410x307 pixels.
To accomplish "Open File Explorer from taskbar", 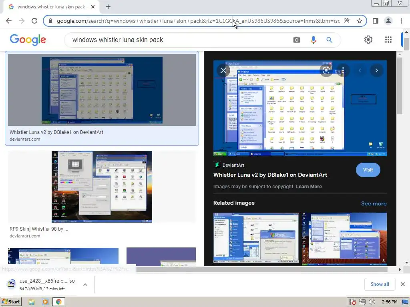I will click(x=32, y=302).
